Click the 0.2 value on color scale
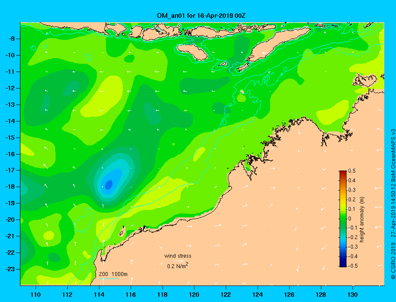The image size is (396, 302). pyautogui.click(x=352, y=199)
